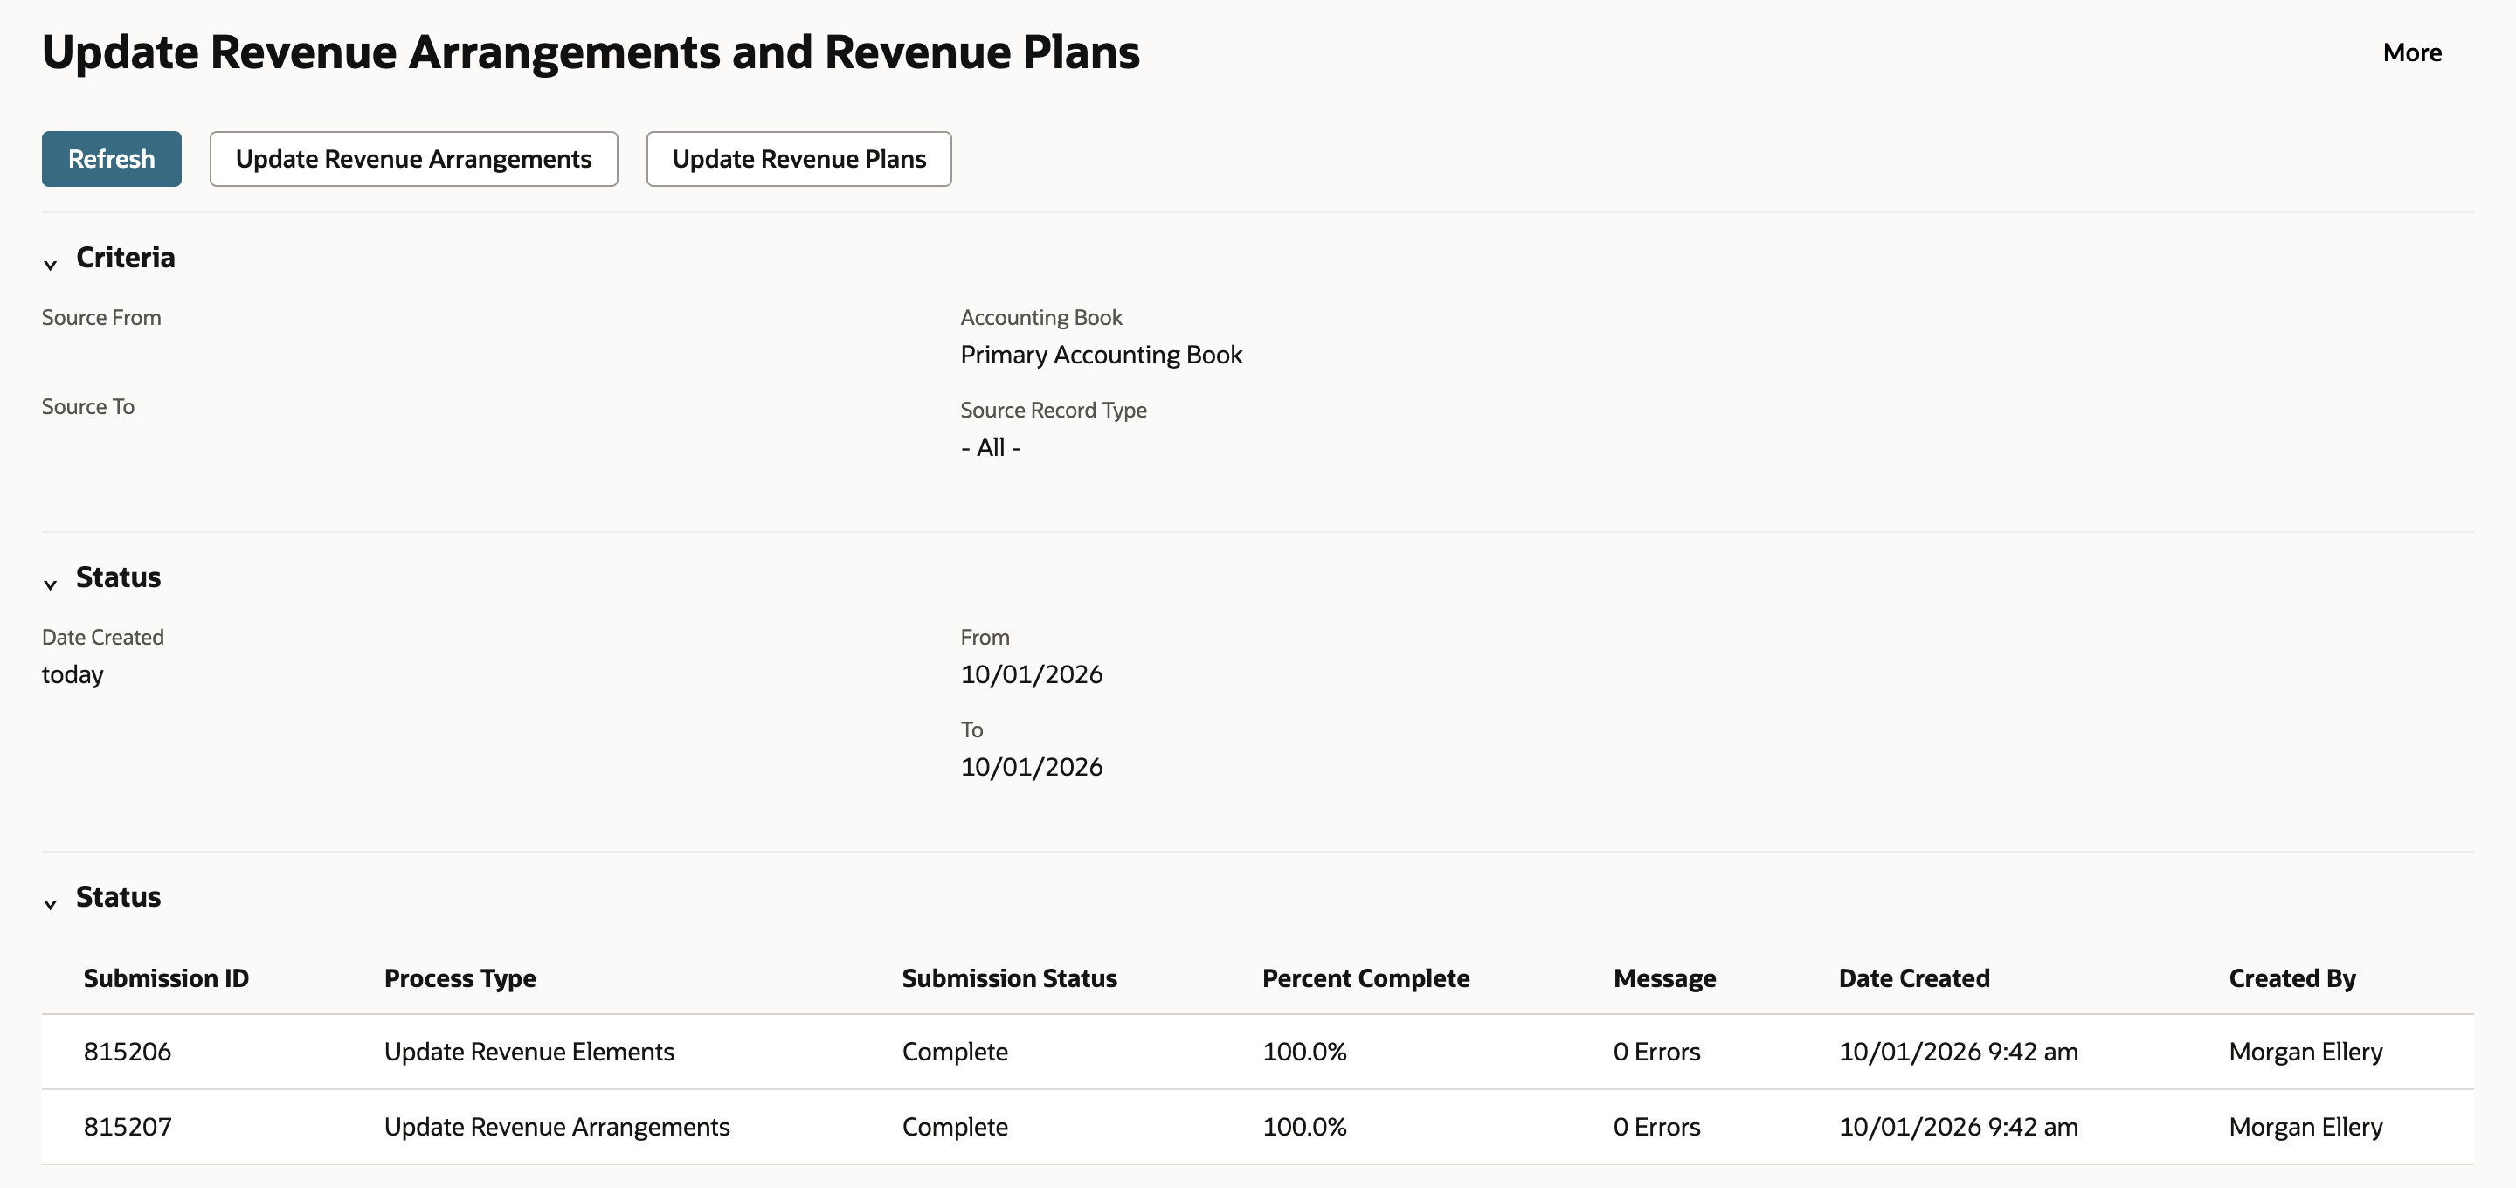Click the Source To label
Screen dimensions: 2516x1188
[x=88, y=406]
